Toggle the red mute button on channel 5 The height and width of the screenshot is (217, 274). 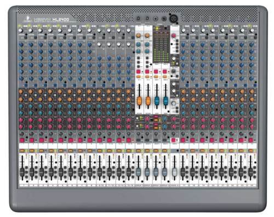tap(61, 140)
